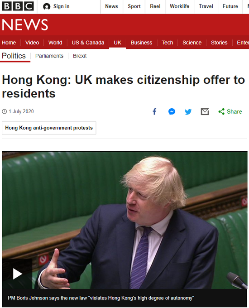The image size is (249, 308).
Task: Click the BBC logo
Action: click(x=18, y=6)
